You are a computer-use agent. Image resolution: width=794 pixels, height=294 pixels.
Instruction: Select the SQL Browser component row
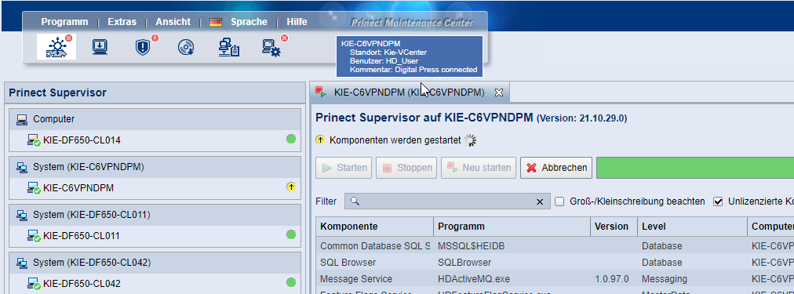pyautogui.click(x=555, y=263)
